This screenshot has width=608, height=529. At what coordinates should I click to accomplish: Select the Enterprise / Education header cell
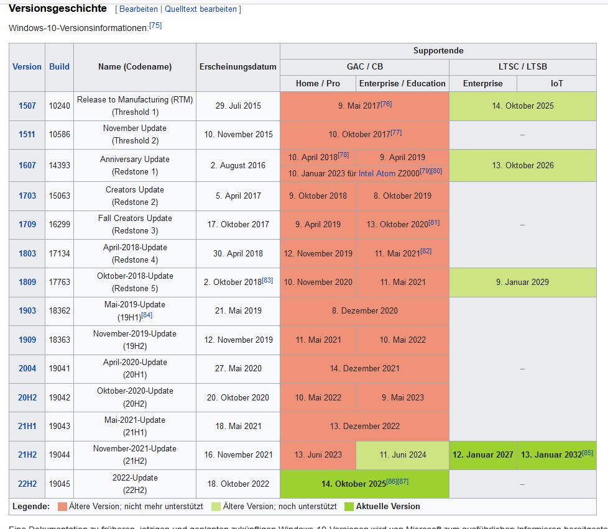pos(402,84)
